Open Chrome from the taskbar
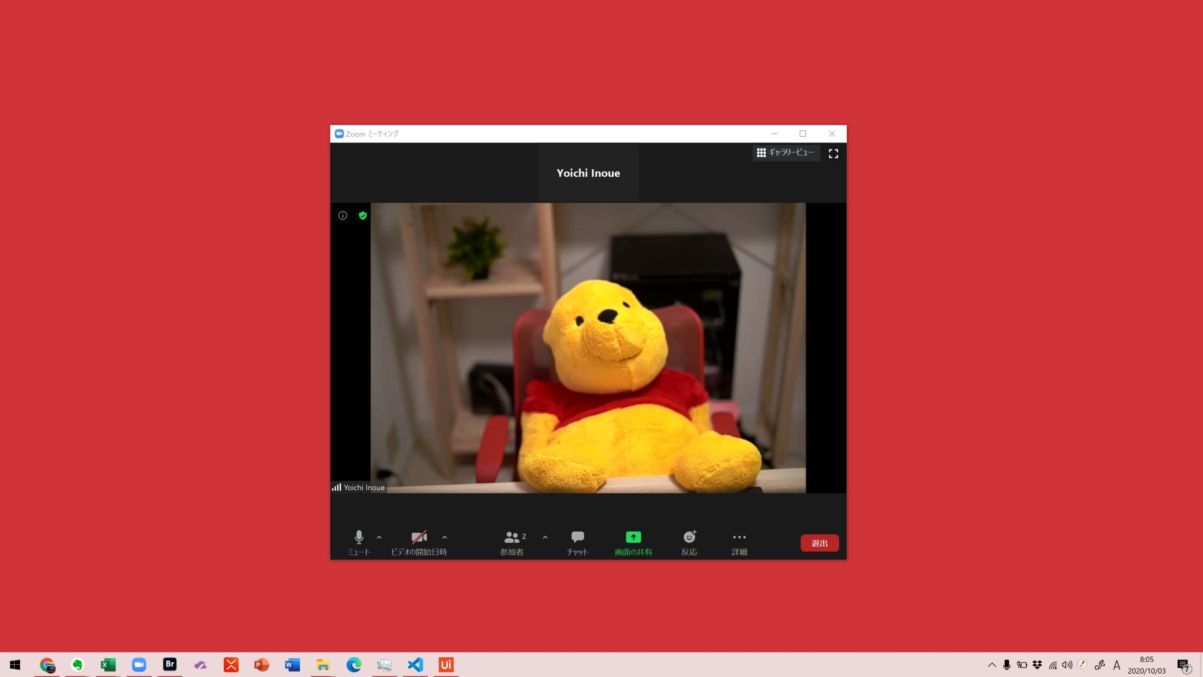 [47, 665]
